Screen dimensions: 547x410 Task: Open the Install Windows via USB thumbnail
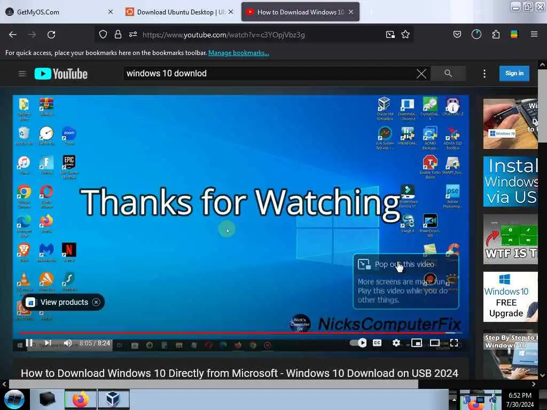[510, 182]
